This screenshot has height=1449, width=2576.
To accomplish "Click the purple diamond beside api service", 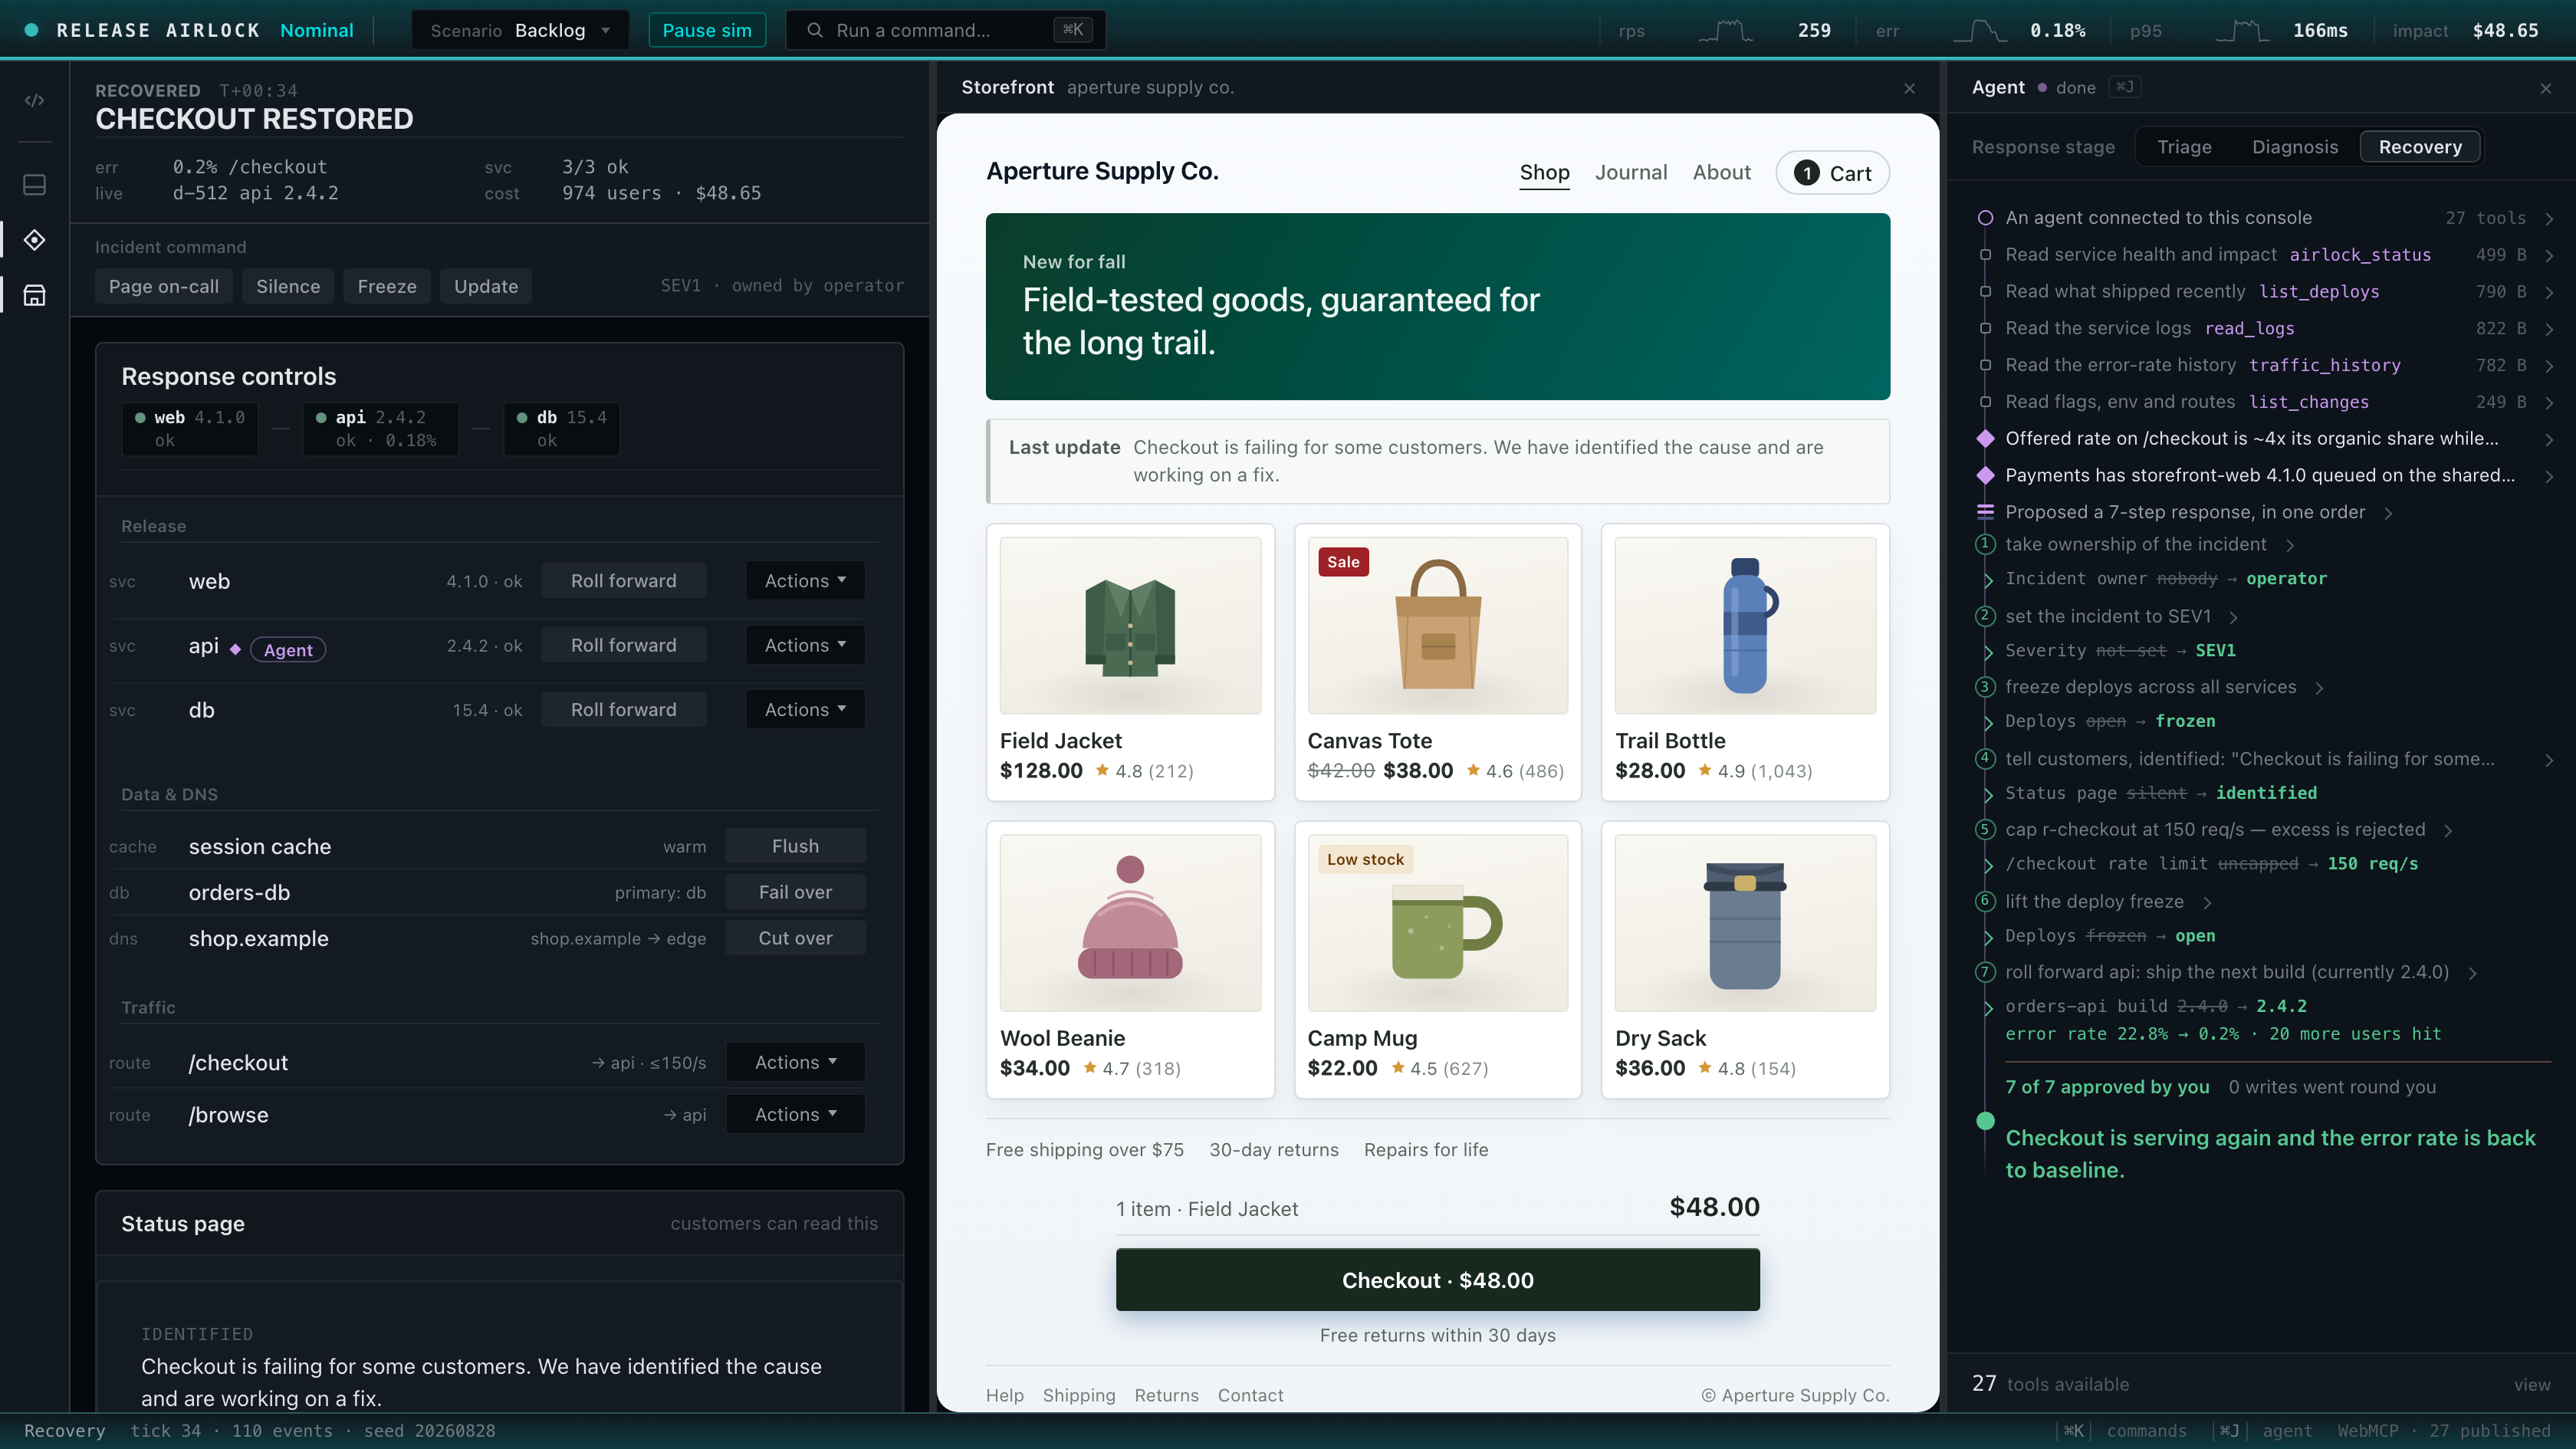I will pyautogui.click(x=235, y=649).
